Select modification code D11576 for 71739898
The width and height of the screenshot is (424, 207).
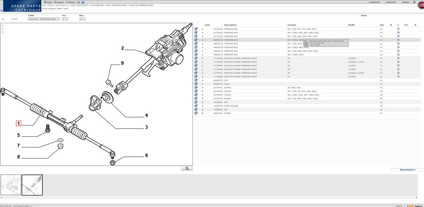[x=352, y=77]
